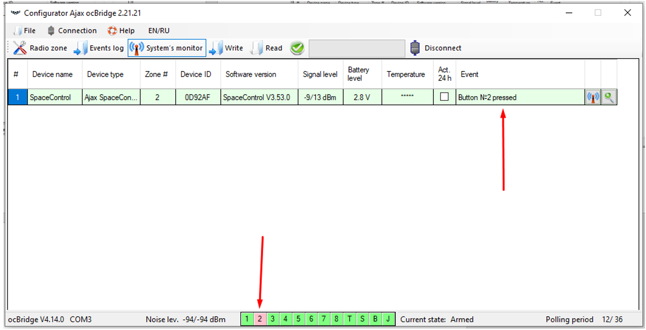Viewport: 646px width, 330px height.
Task: Open the File menu
Action: (25, 30)
